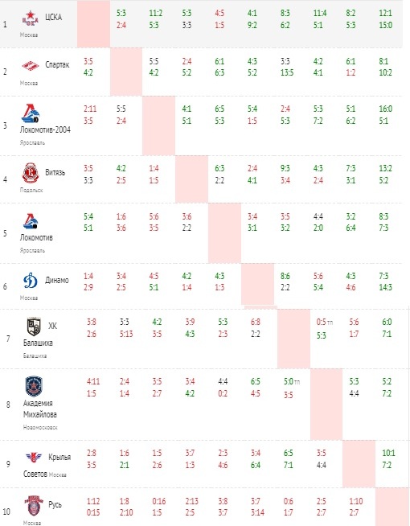Click the Локомотив Ярославль team logo
410x526 pixels.
pyautogui.click(x=31, y=221)
